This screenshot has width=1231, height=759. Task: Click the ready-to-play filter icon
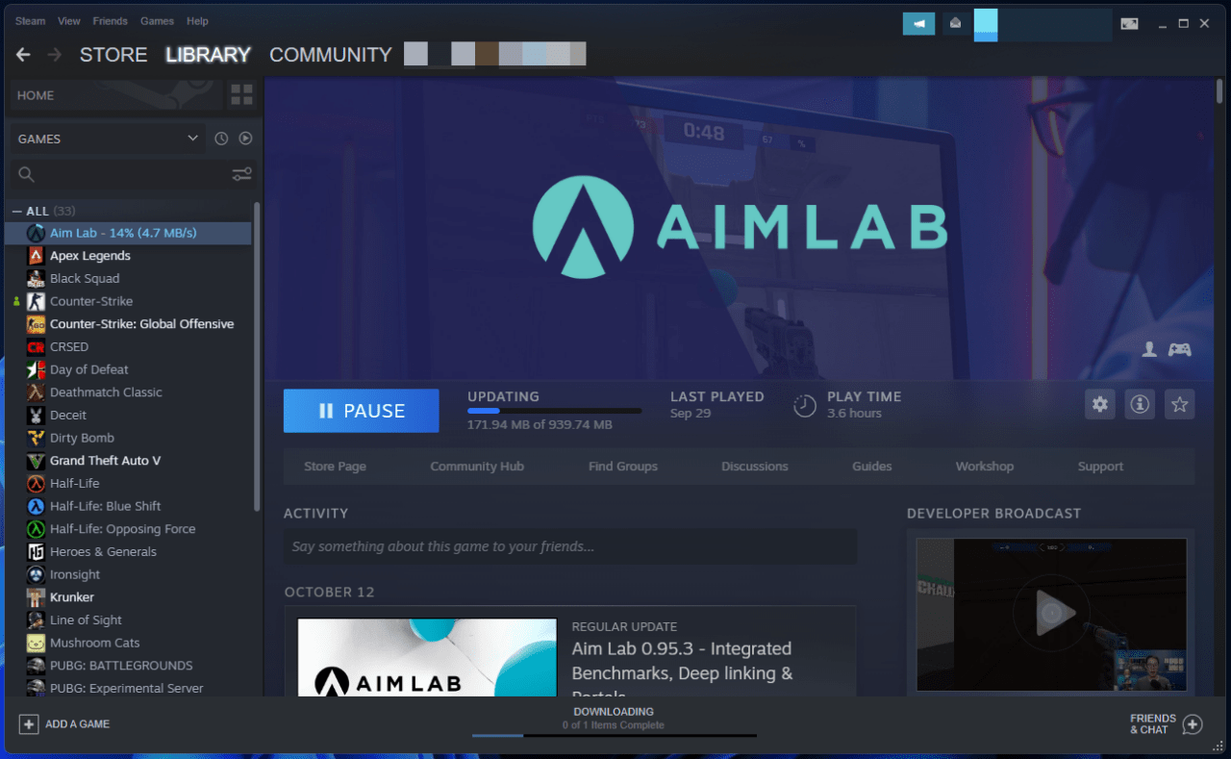click(245, 139)
